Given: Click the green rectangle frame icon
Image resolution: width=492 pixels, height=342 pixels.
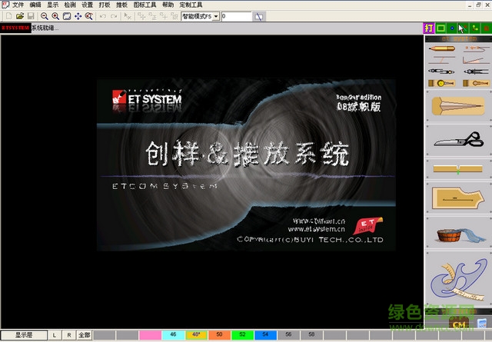Looking at the screenshot, I should tap(440, 28).
